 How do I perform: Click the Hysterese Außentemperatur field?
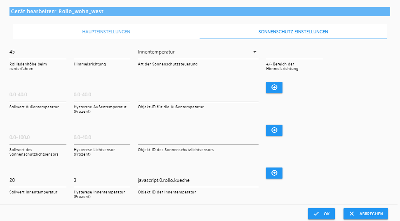pos(102,95)
